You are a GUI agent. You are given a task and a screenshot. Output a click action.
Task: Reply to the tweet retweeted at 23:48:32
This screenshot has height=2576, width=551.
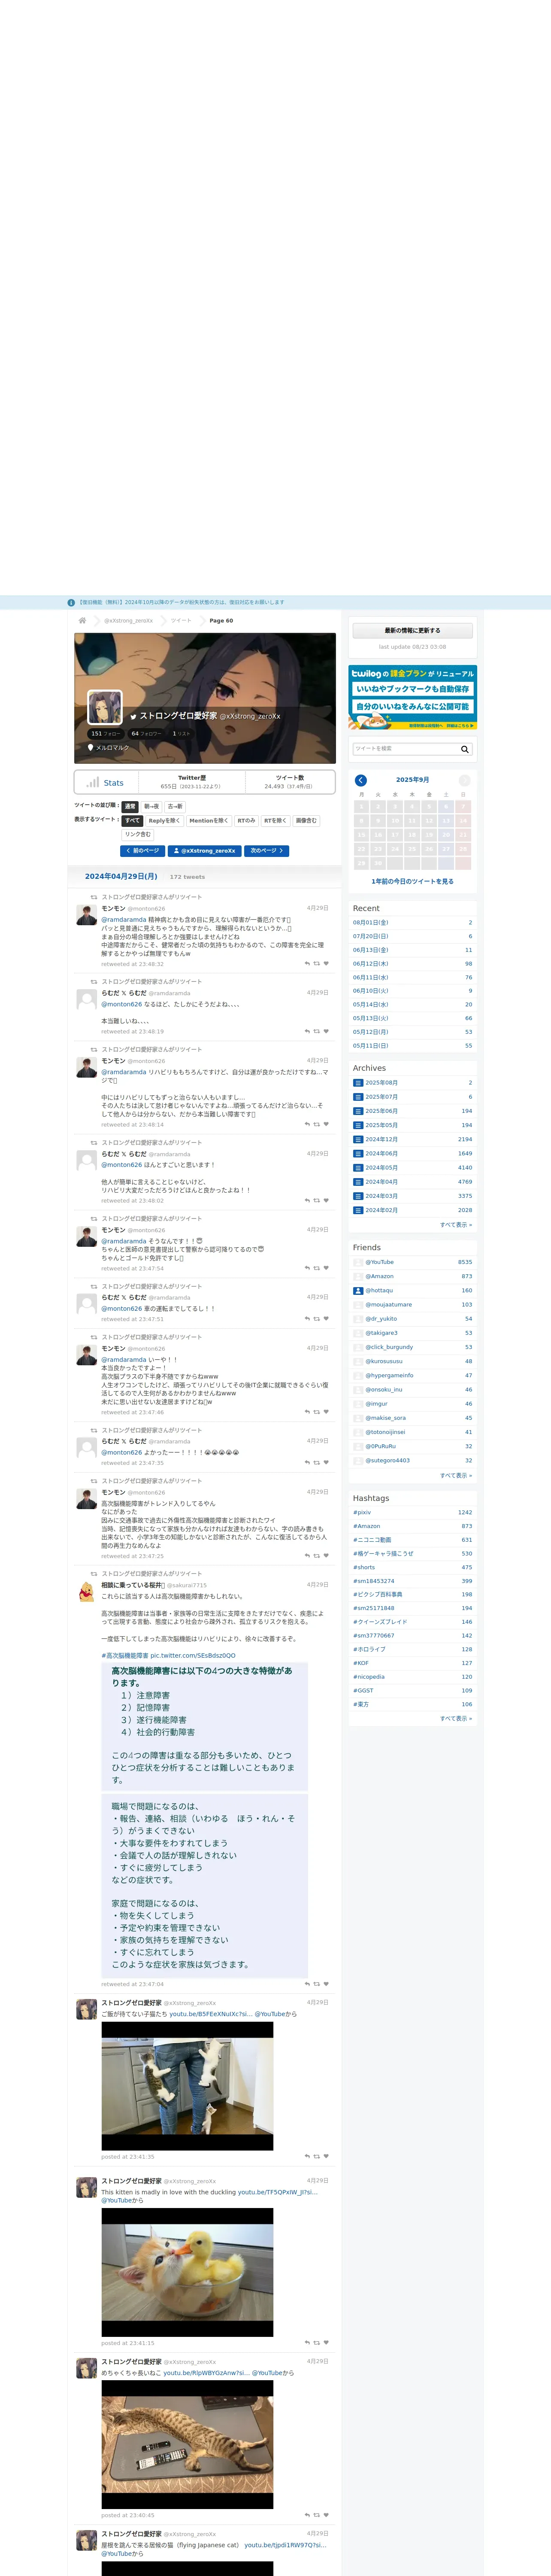point(307,963)
